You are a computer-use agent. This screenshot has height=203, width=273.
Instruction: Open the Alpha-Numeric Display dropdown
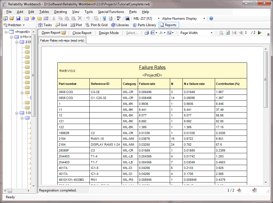(204, 19)
